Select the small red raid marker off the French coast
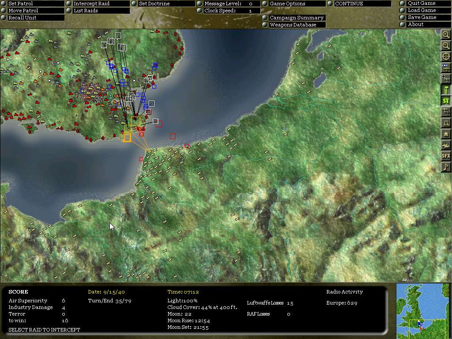This screenshot has height=339, width=452. point(141,159)
